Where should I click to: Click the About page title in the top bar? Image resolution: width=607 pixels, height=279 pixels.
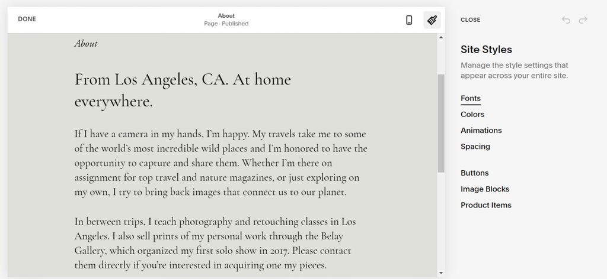(x=226, y=16)
